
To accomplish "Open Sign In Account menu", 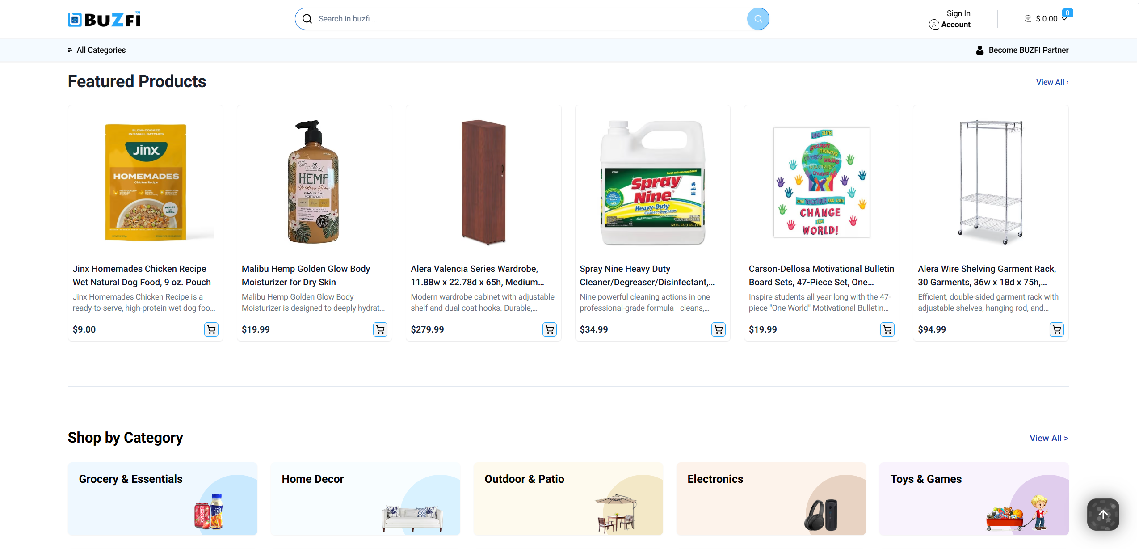I will tap(950, 19).
